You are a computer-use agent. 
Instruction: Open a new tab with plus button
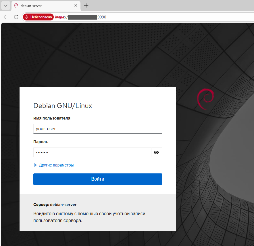[x=86, y=5]
